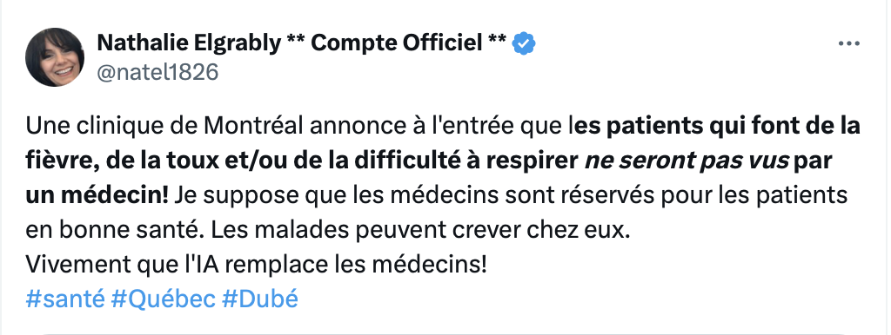Viewport: 891px width, 335px height.
Task: Visit the @natel1826 handle
Action: click(x=158, y=73)
